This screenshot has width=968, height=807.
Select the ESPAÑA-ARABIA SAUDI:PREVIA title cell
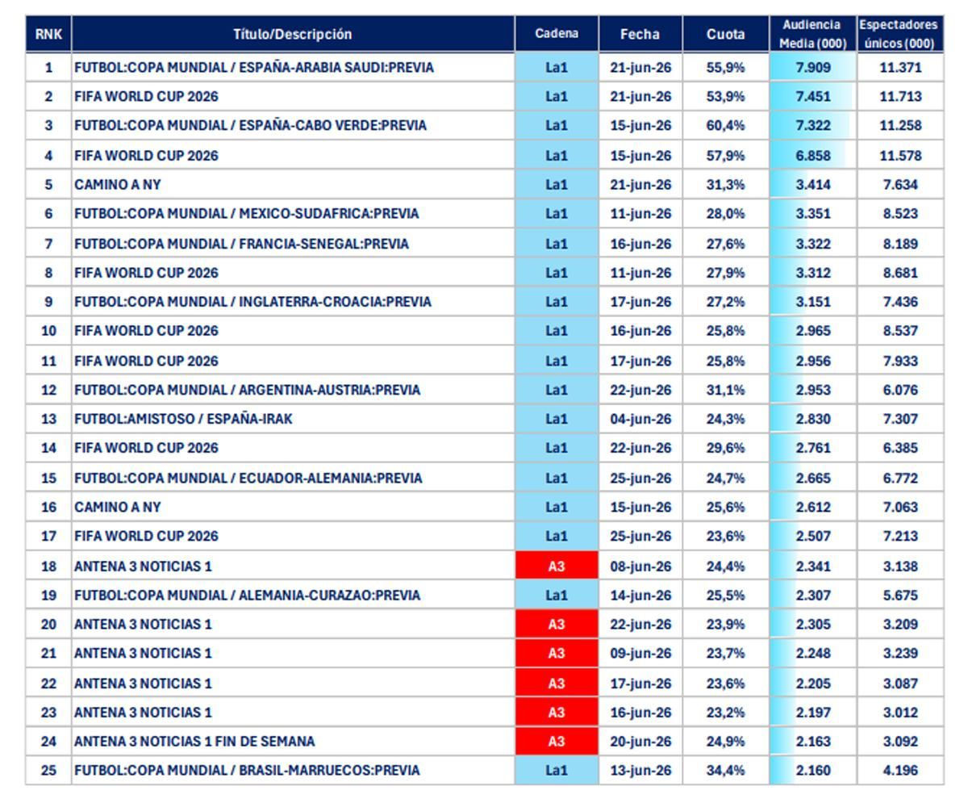pos(293,68)
